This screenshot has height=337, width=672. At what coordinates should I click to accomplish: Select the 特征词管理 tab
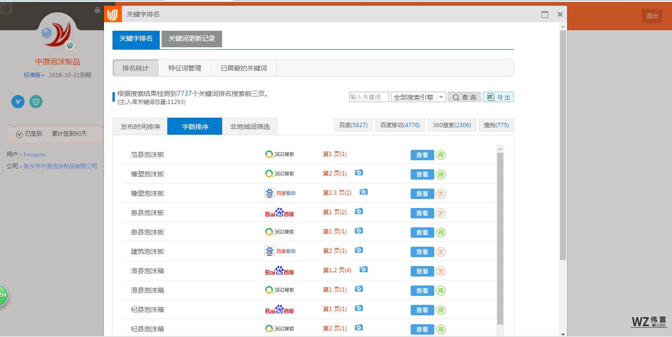point(185,68)
